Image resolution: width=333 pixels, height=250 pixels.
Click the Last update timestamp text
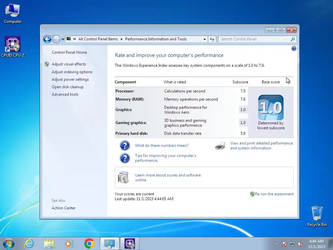point(144,199)
